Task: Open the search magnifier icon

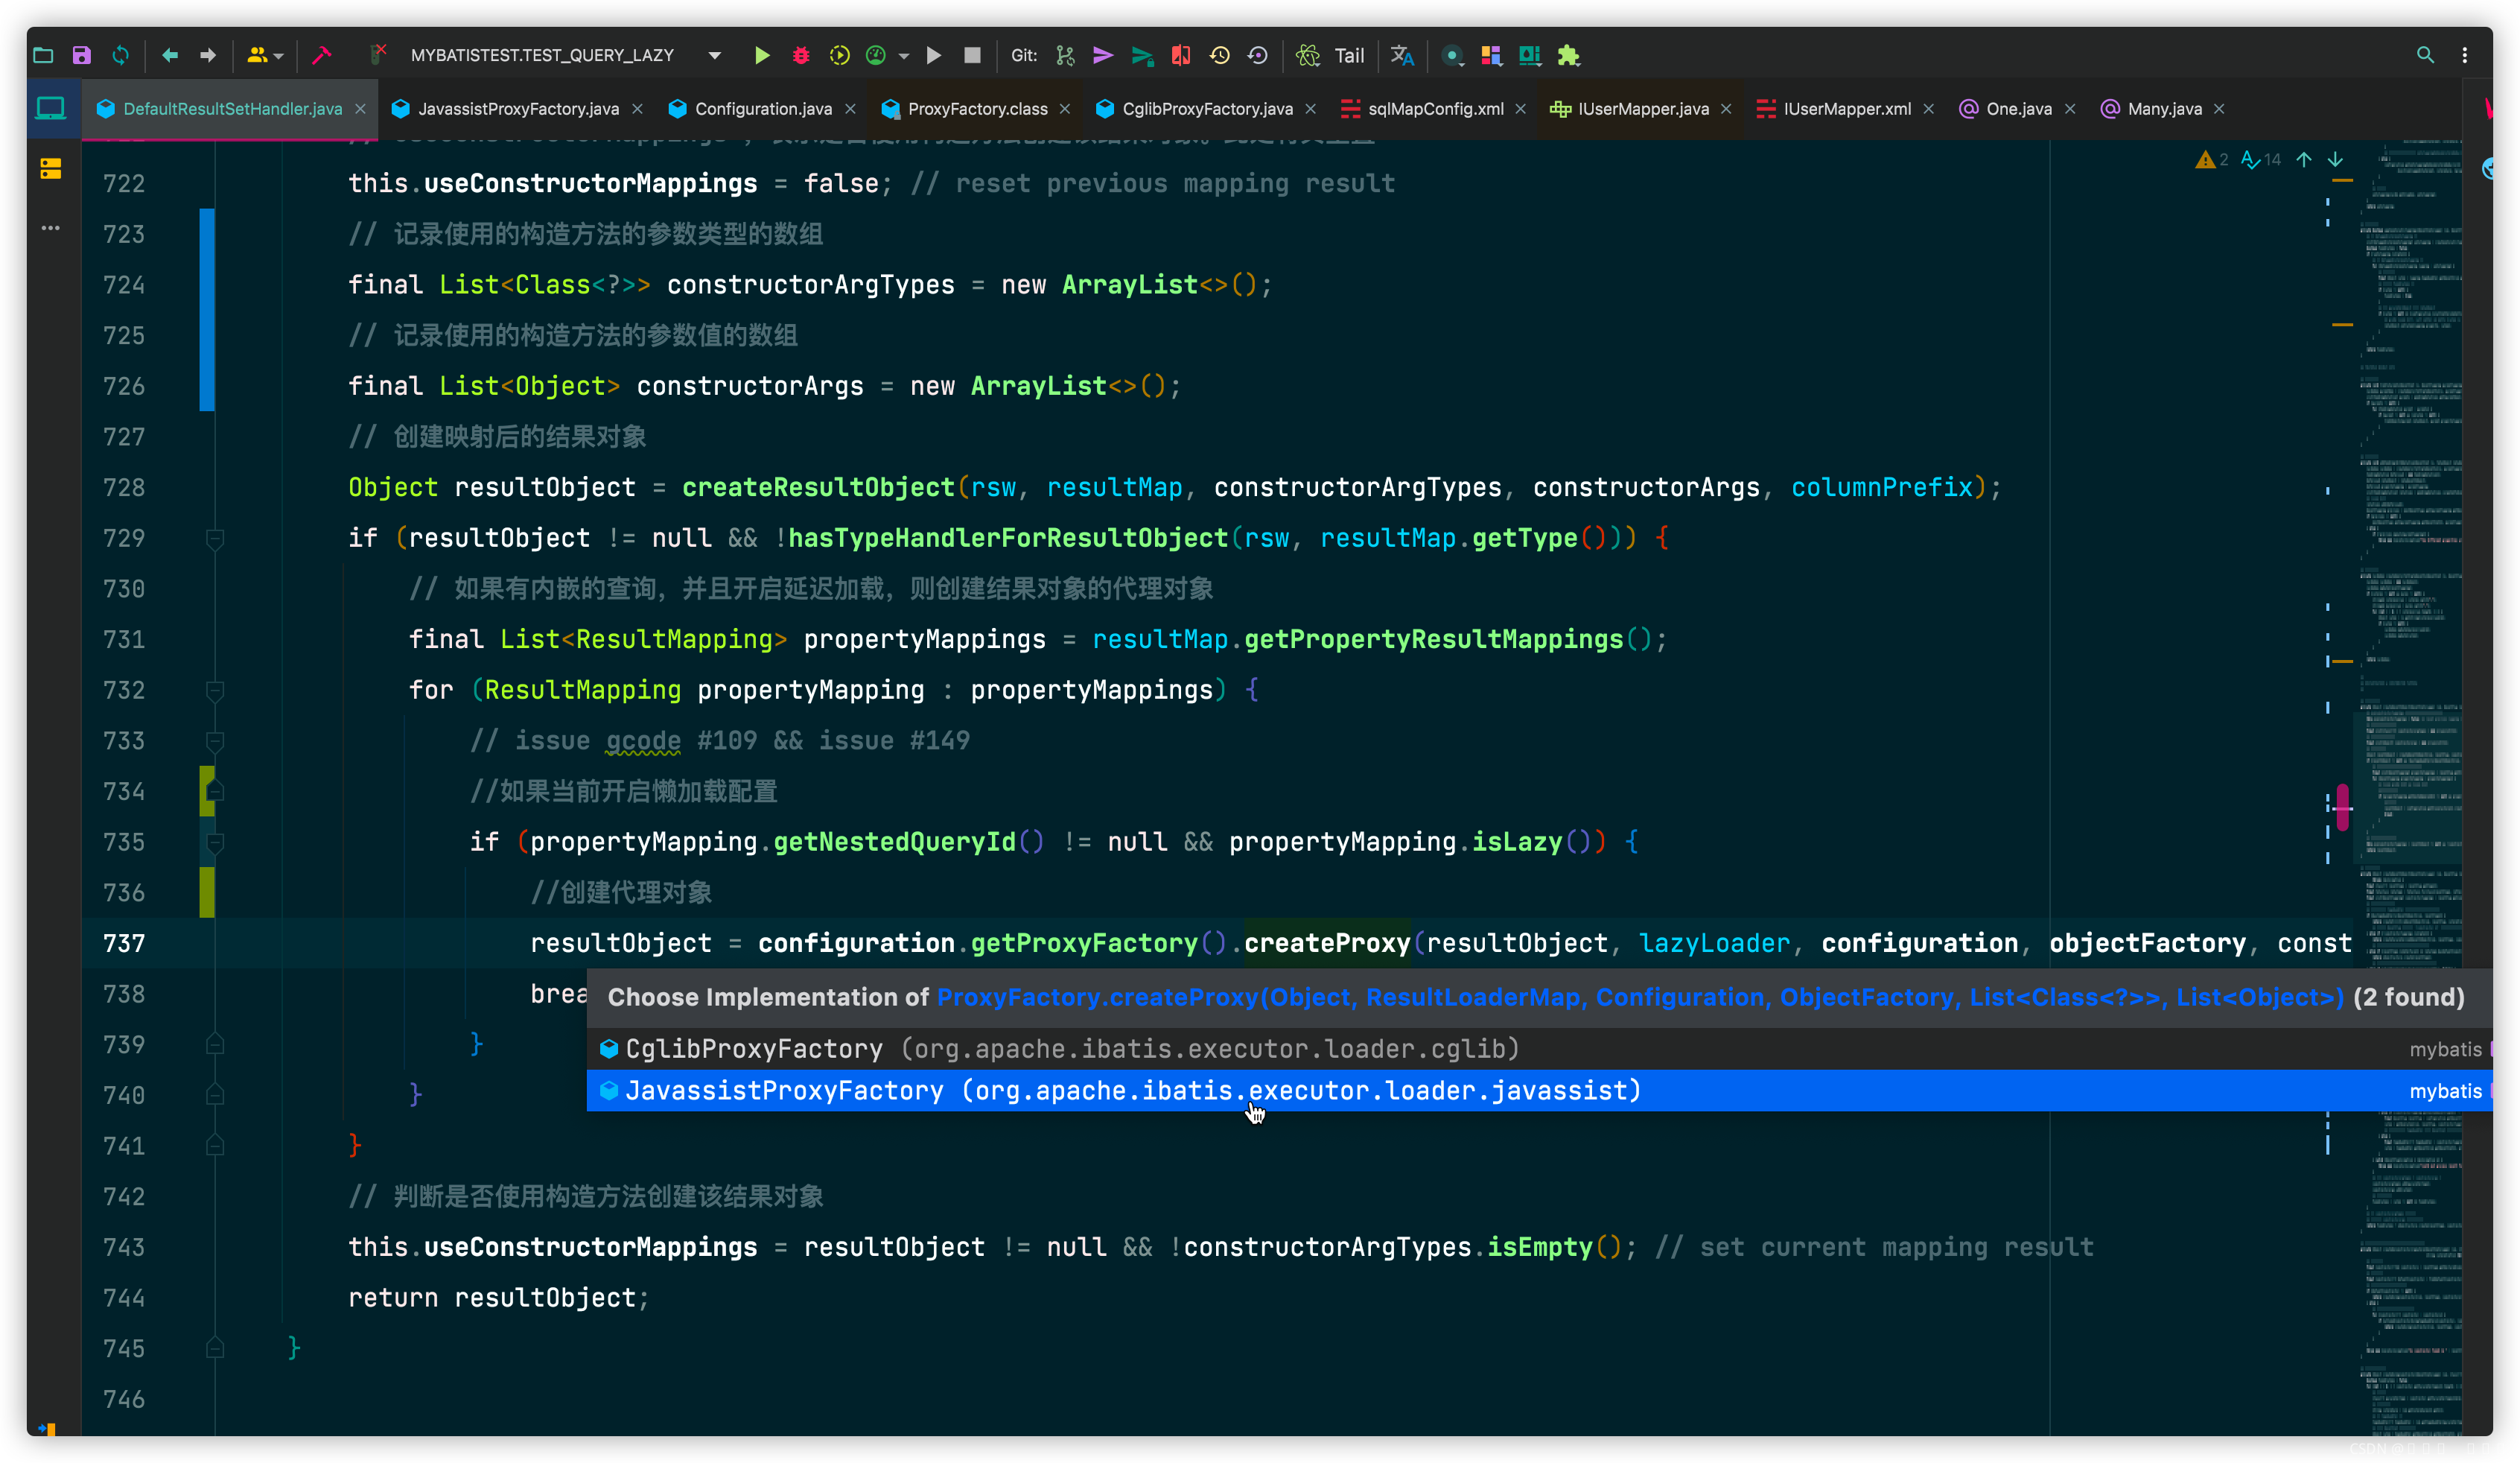Action: coord(2425,55)
